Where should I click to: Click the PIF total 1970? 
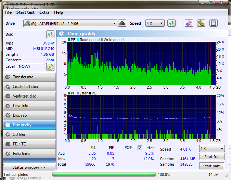tap(110, 164)
